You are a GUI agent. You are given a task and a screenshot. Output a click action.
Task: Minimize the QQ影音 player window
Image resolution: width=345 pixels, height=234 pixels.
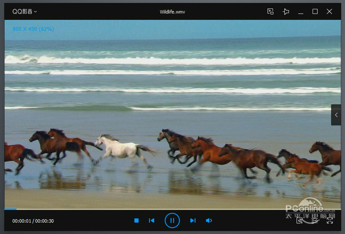click(301, 11)
